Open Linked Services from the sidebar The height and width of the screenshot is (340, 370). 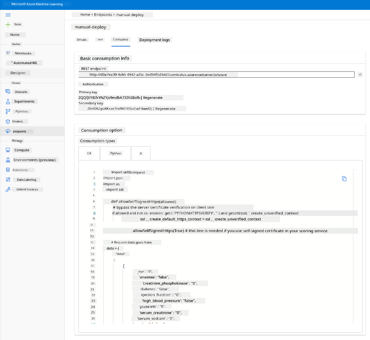[27, 189]
